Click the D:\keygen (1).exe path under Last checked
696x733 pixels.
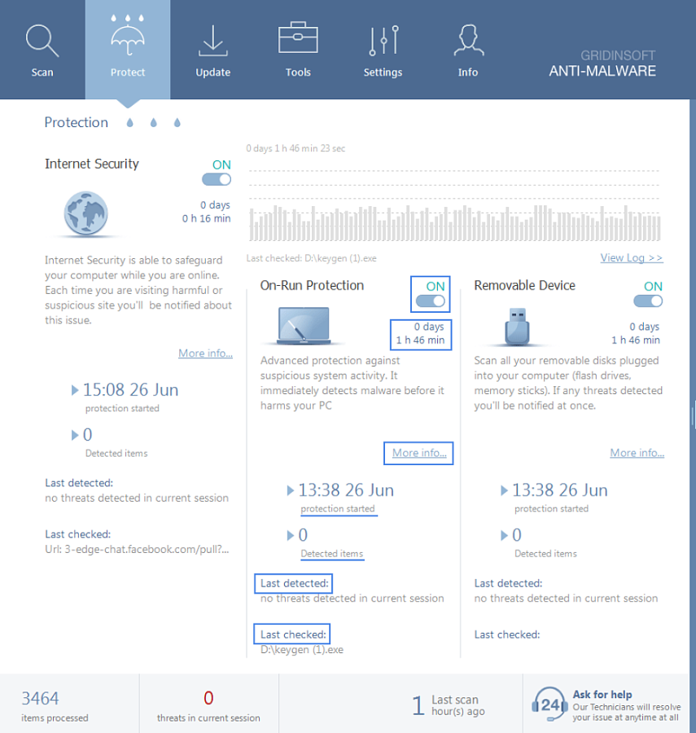(x=302, y=650)
